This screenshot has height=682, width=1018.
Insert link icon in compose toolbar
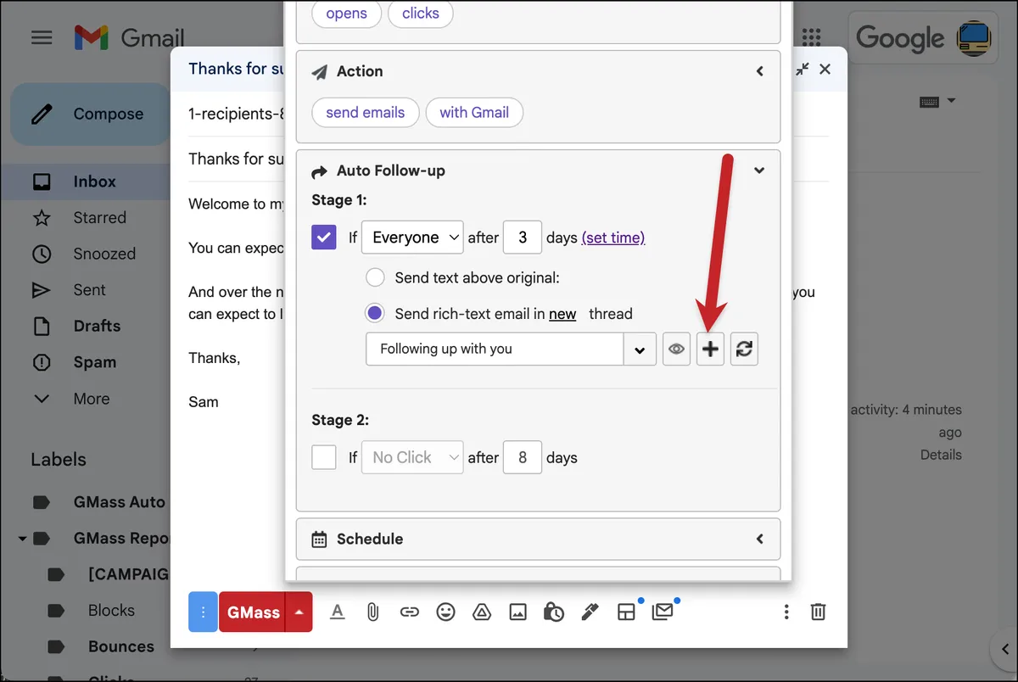point(410,612)
